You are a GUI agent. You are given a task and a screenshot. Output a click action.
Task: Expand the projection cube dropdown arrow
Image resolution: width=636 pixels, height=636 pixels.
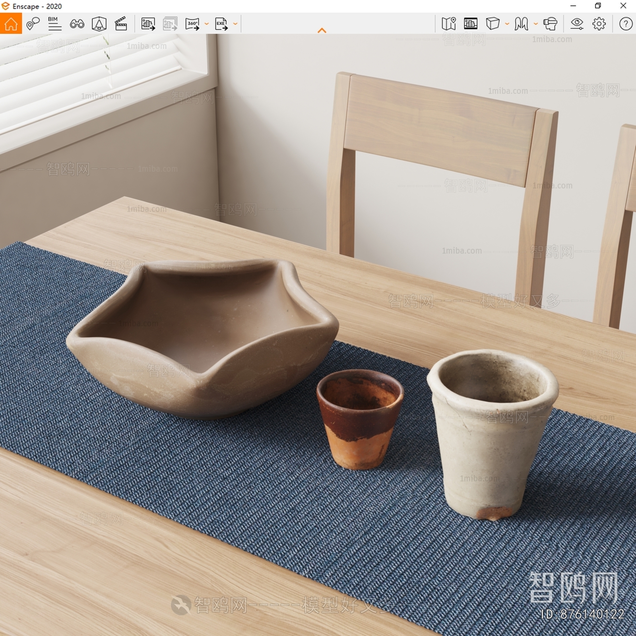point(507,24)
